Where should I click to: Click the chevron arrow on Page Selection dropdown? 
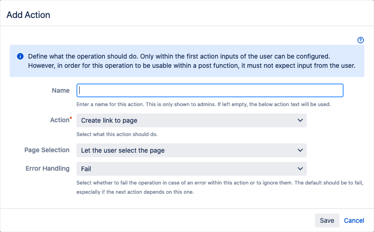point(300,150)
